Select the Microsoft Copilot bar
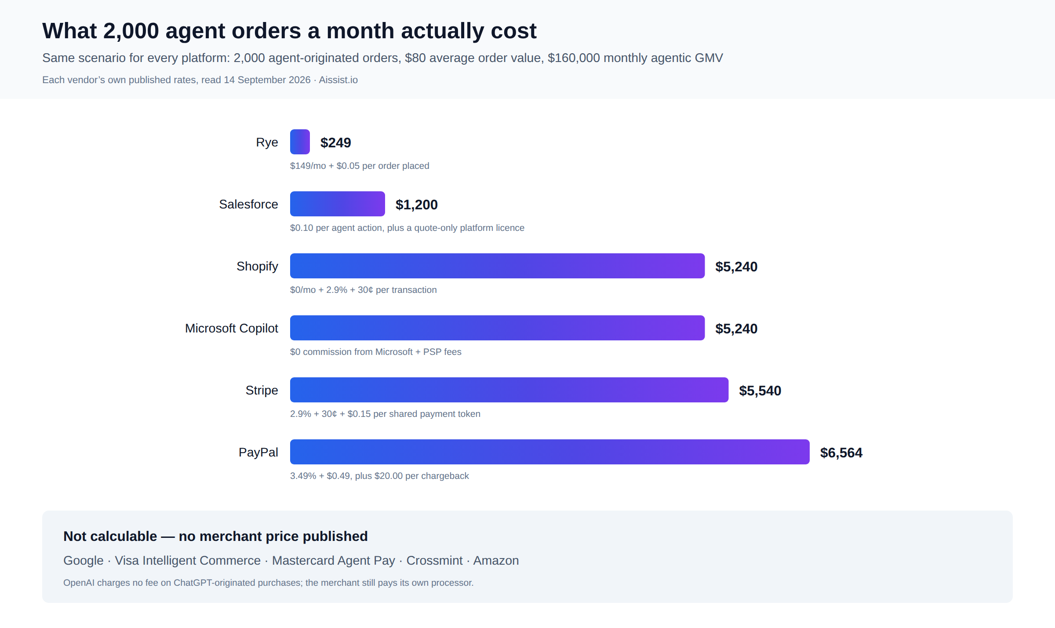Screen dimensions: 1055x628 click(x=497, y=328)
